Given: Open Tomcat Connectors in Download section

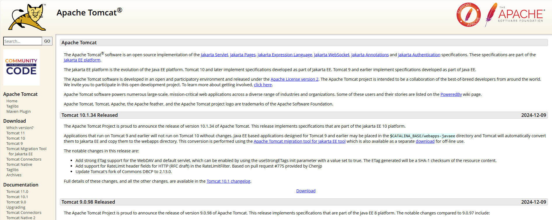Looking at the screenshot, I should [24, 159].
